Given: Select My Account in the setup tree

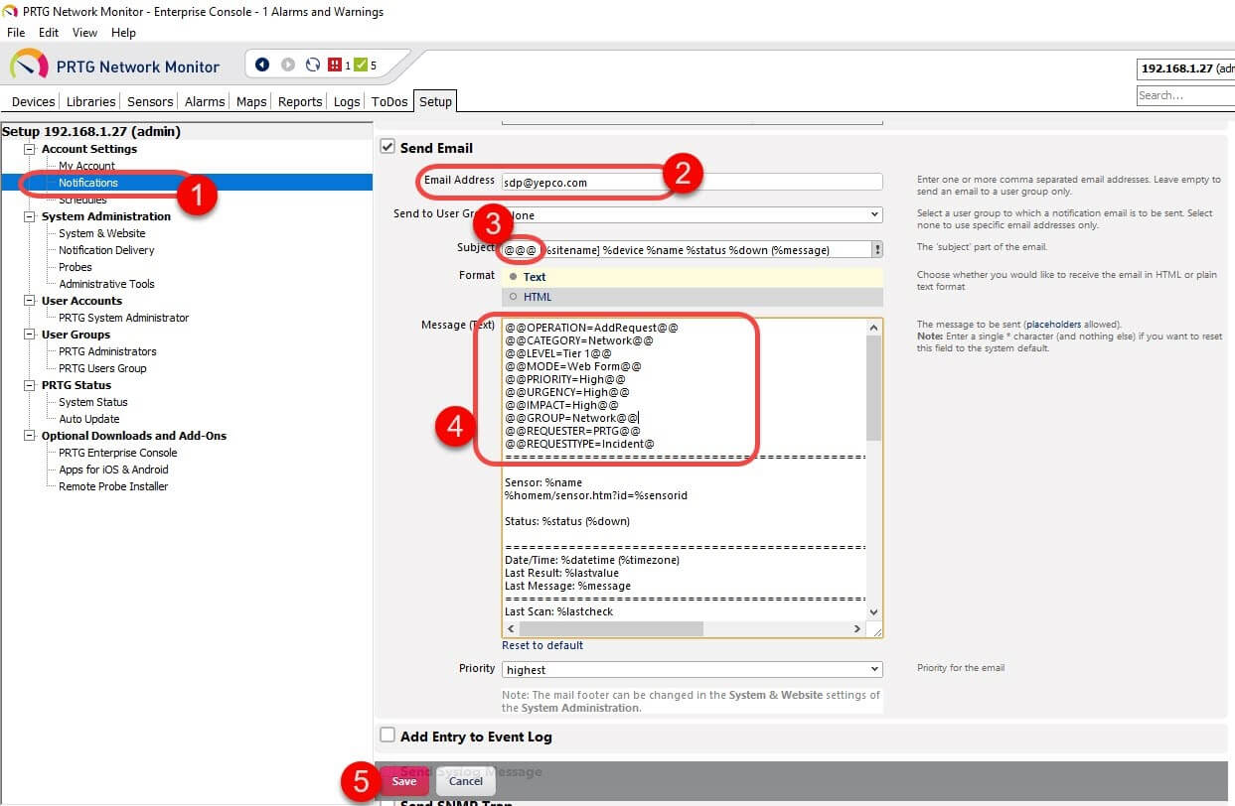Looking at the screenshot, I should pos(86,166).
